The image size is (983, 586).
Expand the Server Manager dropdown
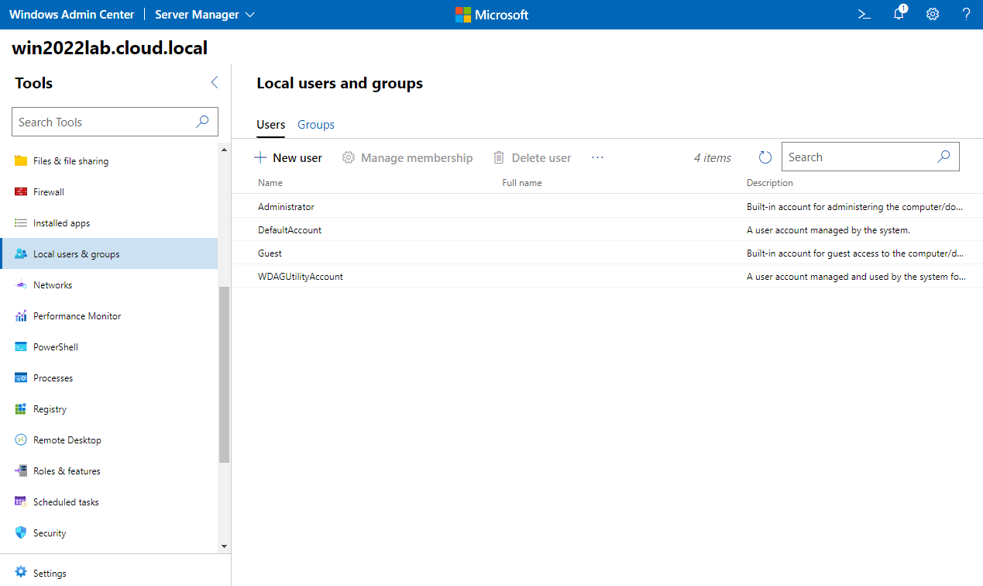tap(205, 15)
